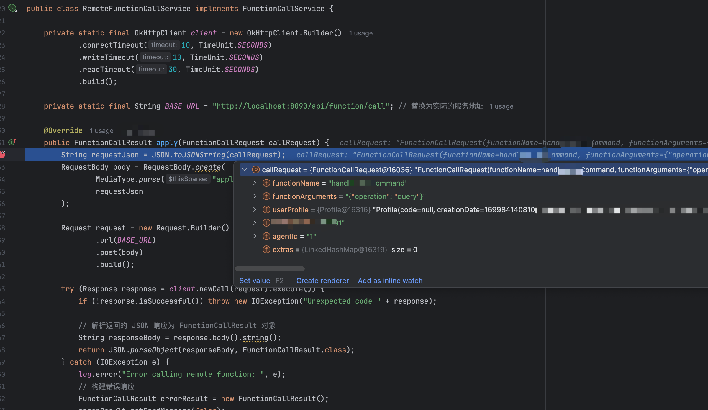The height and width of the screenshot is (410, 708).
Task: Click the field icon next to functionName
Action: point(266,183)
